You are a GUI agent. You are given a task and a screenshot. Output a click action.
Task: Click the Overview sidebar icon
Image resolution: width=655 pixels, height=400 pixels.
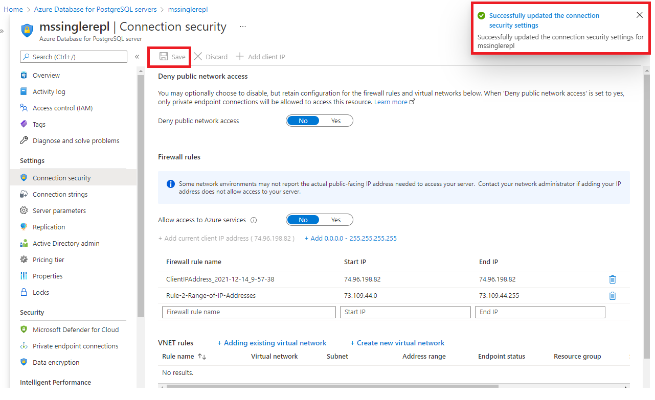[24, 75]
